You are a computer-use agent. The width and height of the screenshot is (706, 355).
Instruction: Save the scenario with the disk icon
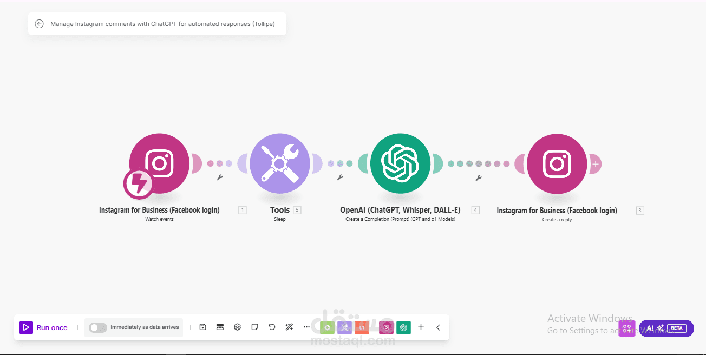pyautogui.click(x=202, y=327)
